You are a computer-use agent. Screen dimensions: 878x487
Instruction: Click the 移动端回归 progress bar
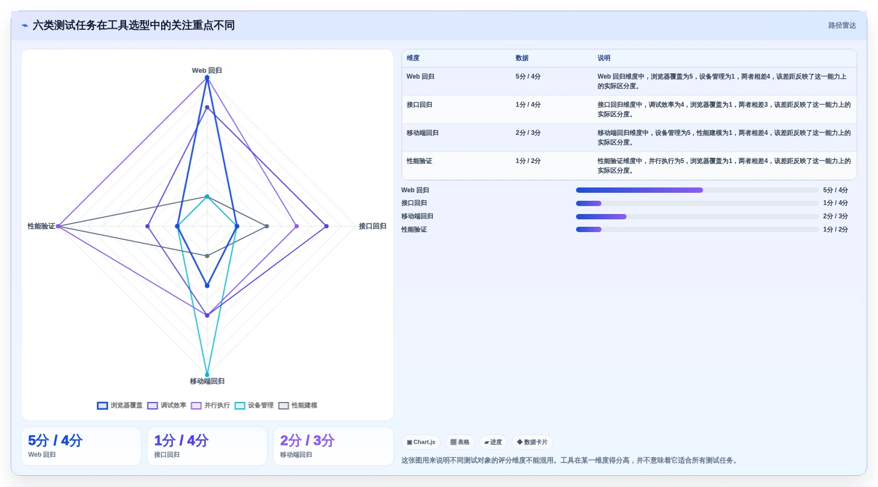pyautogui.click(x=697, y=217)
